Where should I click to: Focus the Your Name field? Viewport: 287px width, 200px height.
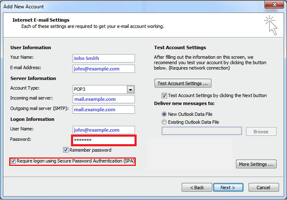click(x=104, y=58)
